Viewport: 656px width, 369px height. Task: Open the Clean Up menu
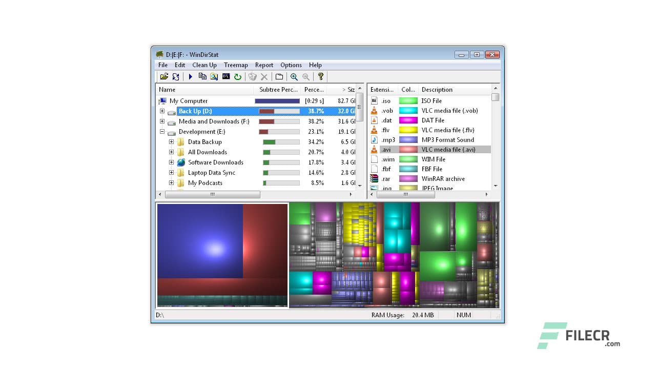204,65
